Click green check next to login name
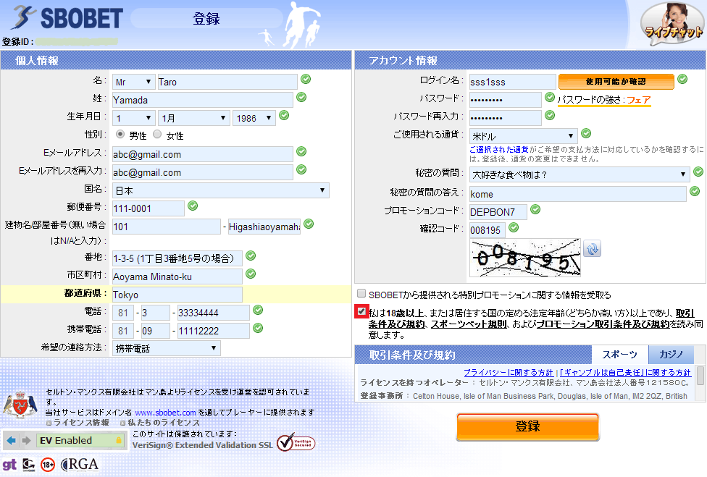The image size is (707, 477). click(682, 80)
